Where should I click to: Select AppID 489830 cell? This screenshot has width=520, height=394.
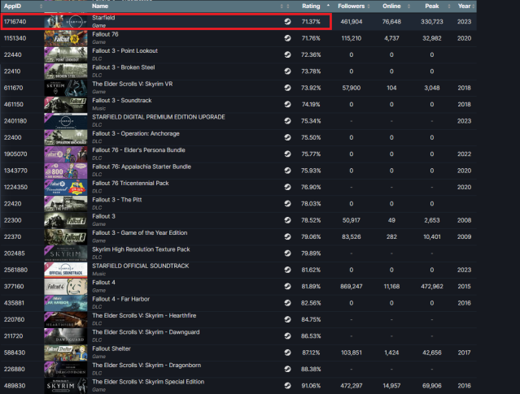click(x=15, y=386)
